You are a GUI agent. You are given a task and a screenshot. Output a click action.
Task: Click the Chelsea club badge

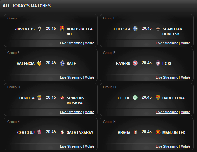tap(135, 29)
